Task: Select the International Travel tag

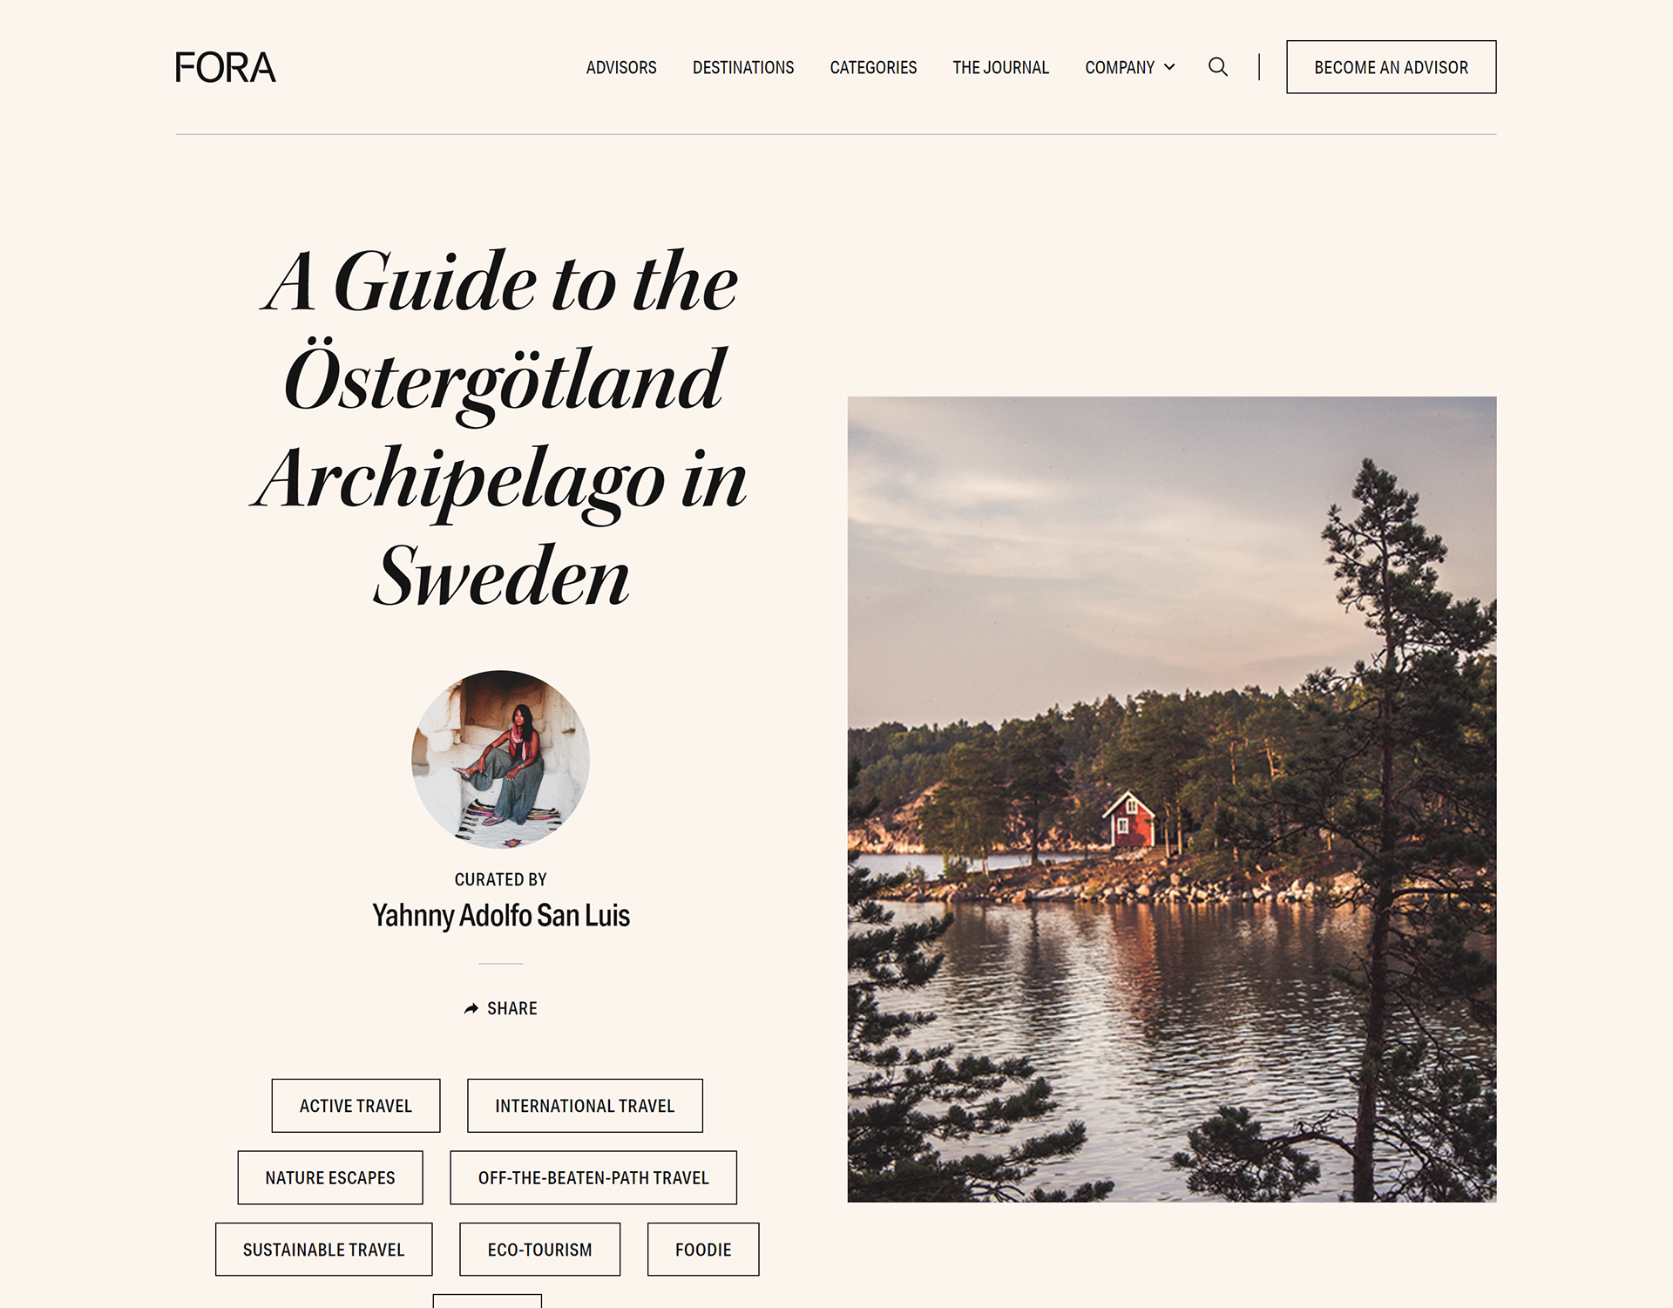Action: (585, 1106)
